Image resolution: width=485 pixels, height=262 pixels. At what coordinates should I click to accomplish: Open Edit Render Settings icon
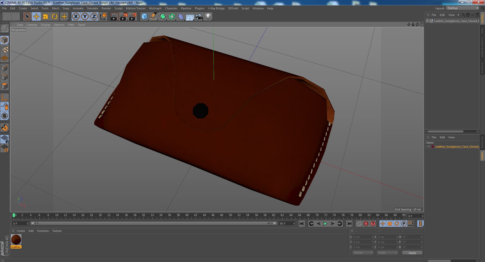point(133,17)
